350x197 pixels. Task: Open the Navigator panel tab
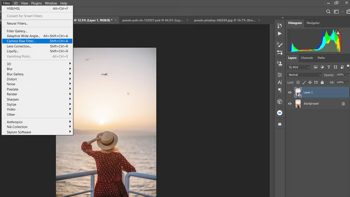click(x=313, y=23)
